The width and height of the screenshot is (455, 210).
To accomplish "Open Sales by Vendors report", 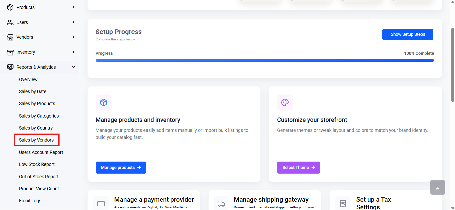I will (x=36, y=140).
